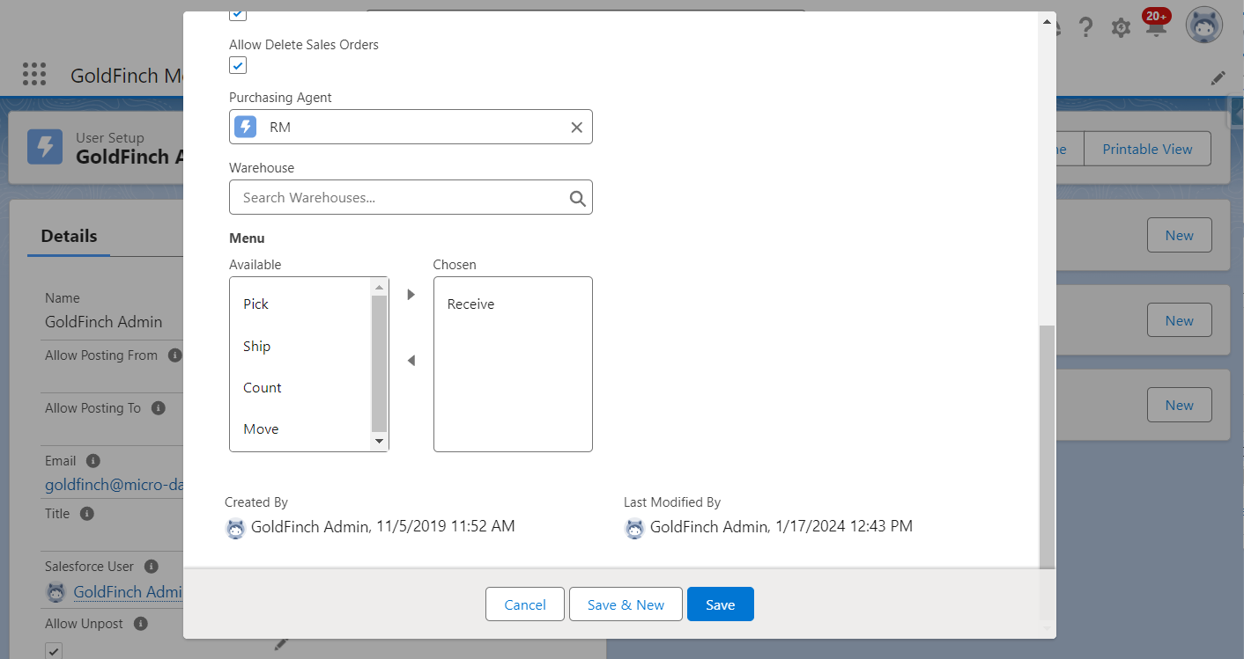1244x659 pixels.
Task: Click the Purchasing Agent RM field
Action: tap(411, 127)
